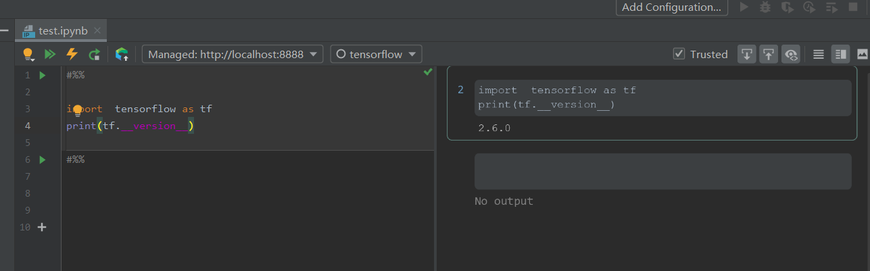Viewport: 870px width, 271px height.
Task: Open the Managed localhost:8888 server dropdown
Action: (x=232, y=54)
